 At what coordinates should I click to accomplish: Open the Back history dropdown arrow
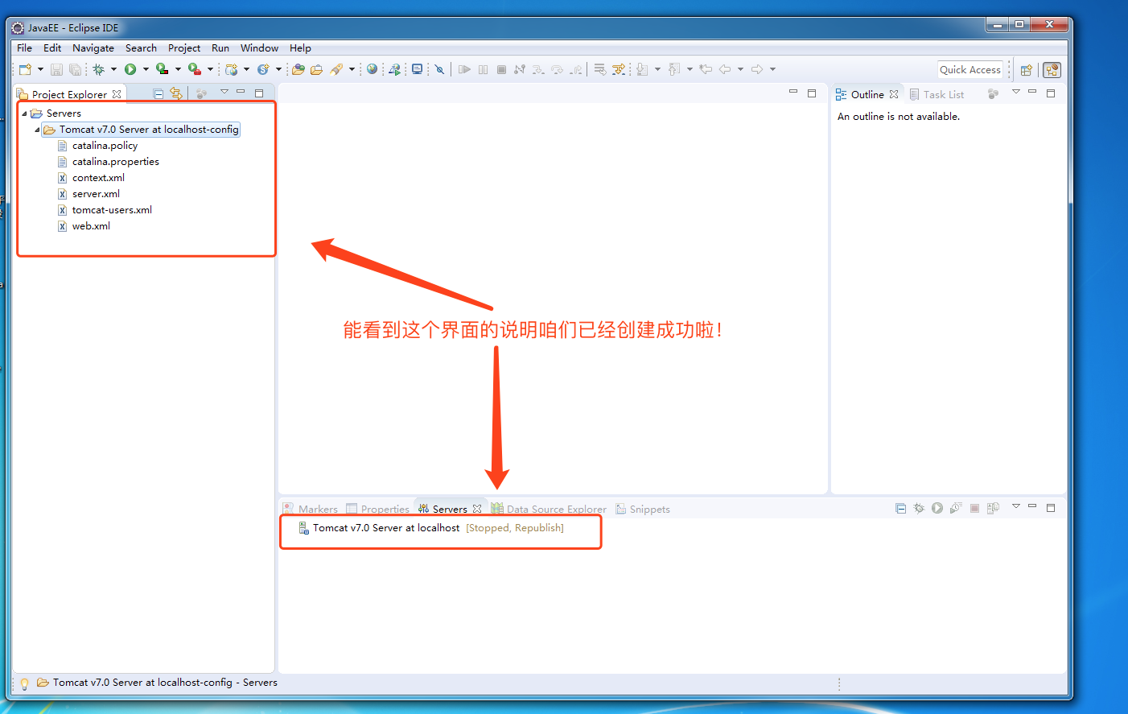click(740, 69)
